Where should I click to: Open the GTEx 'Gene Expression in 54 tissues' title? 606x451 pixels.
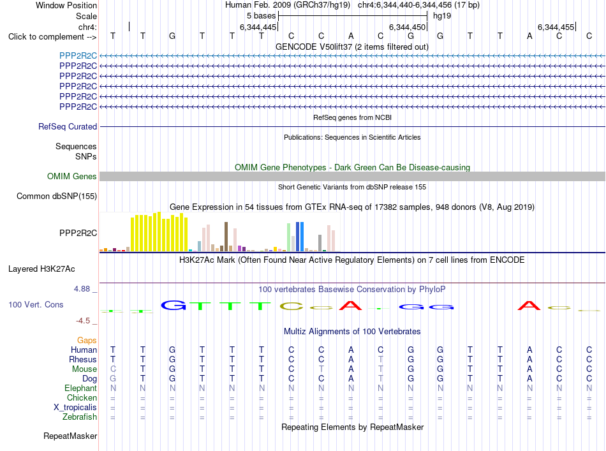[351, 207]
